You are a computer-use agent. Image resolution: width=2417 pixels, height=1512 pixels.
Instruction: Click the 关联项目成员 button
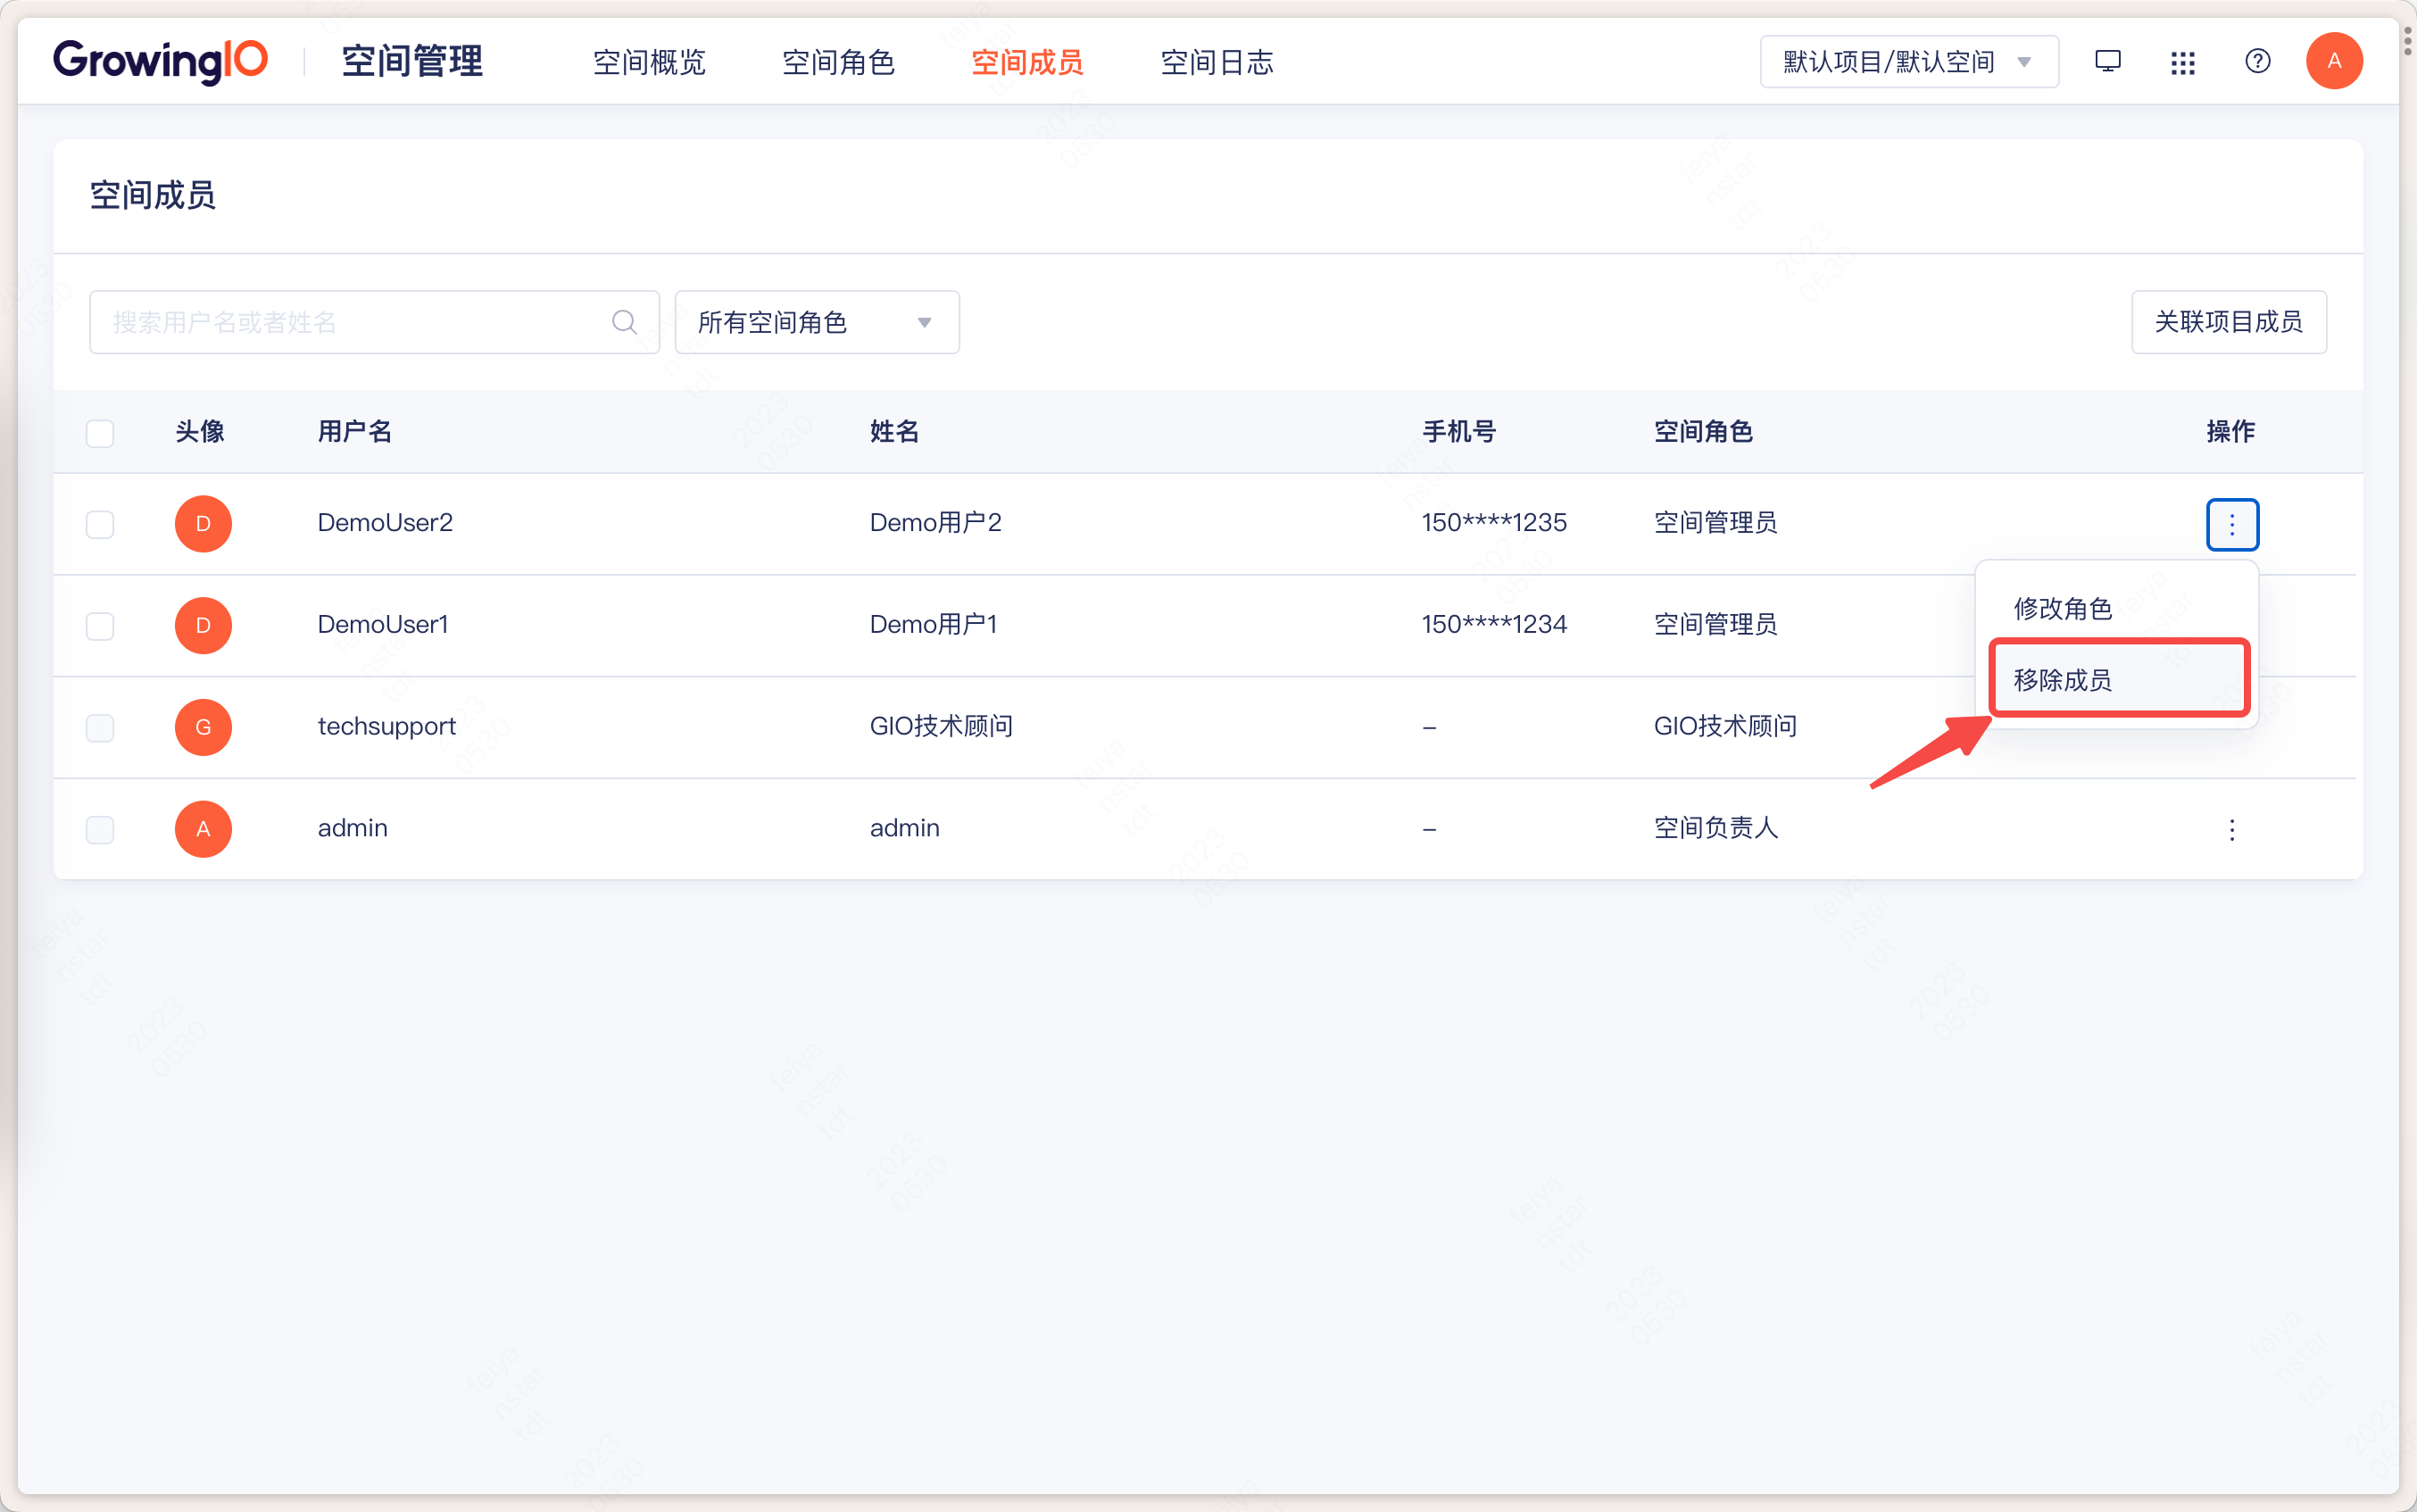[x=2228, y=322]
